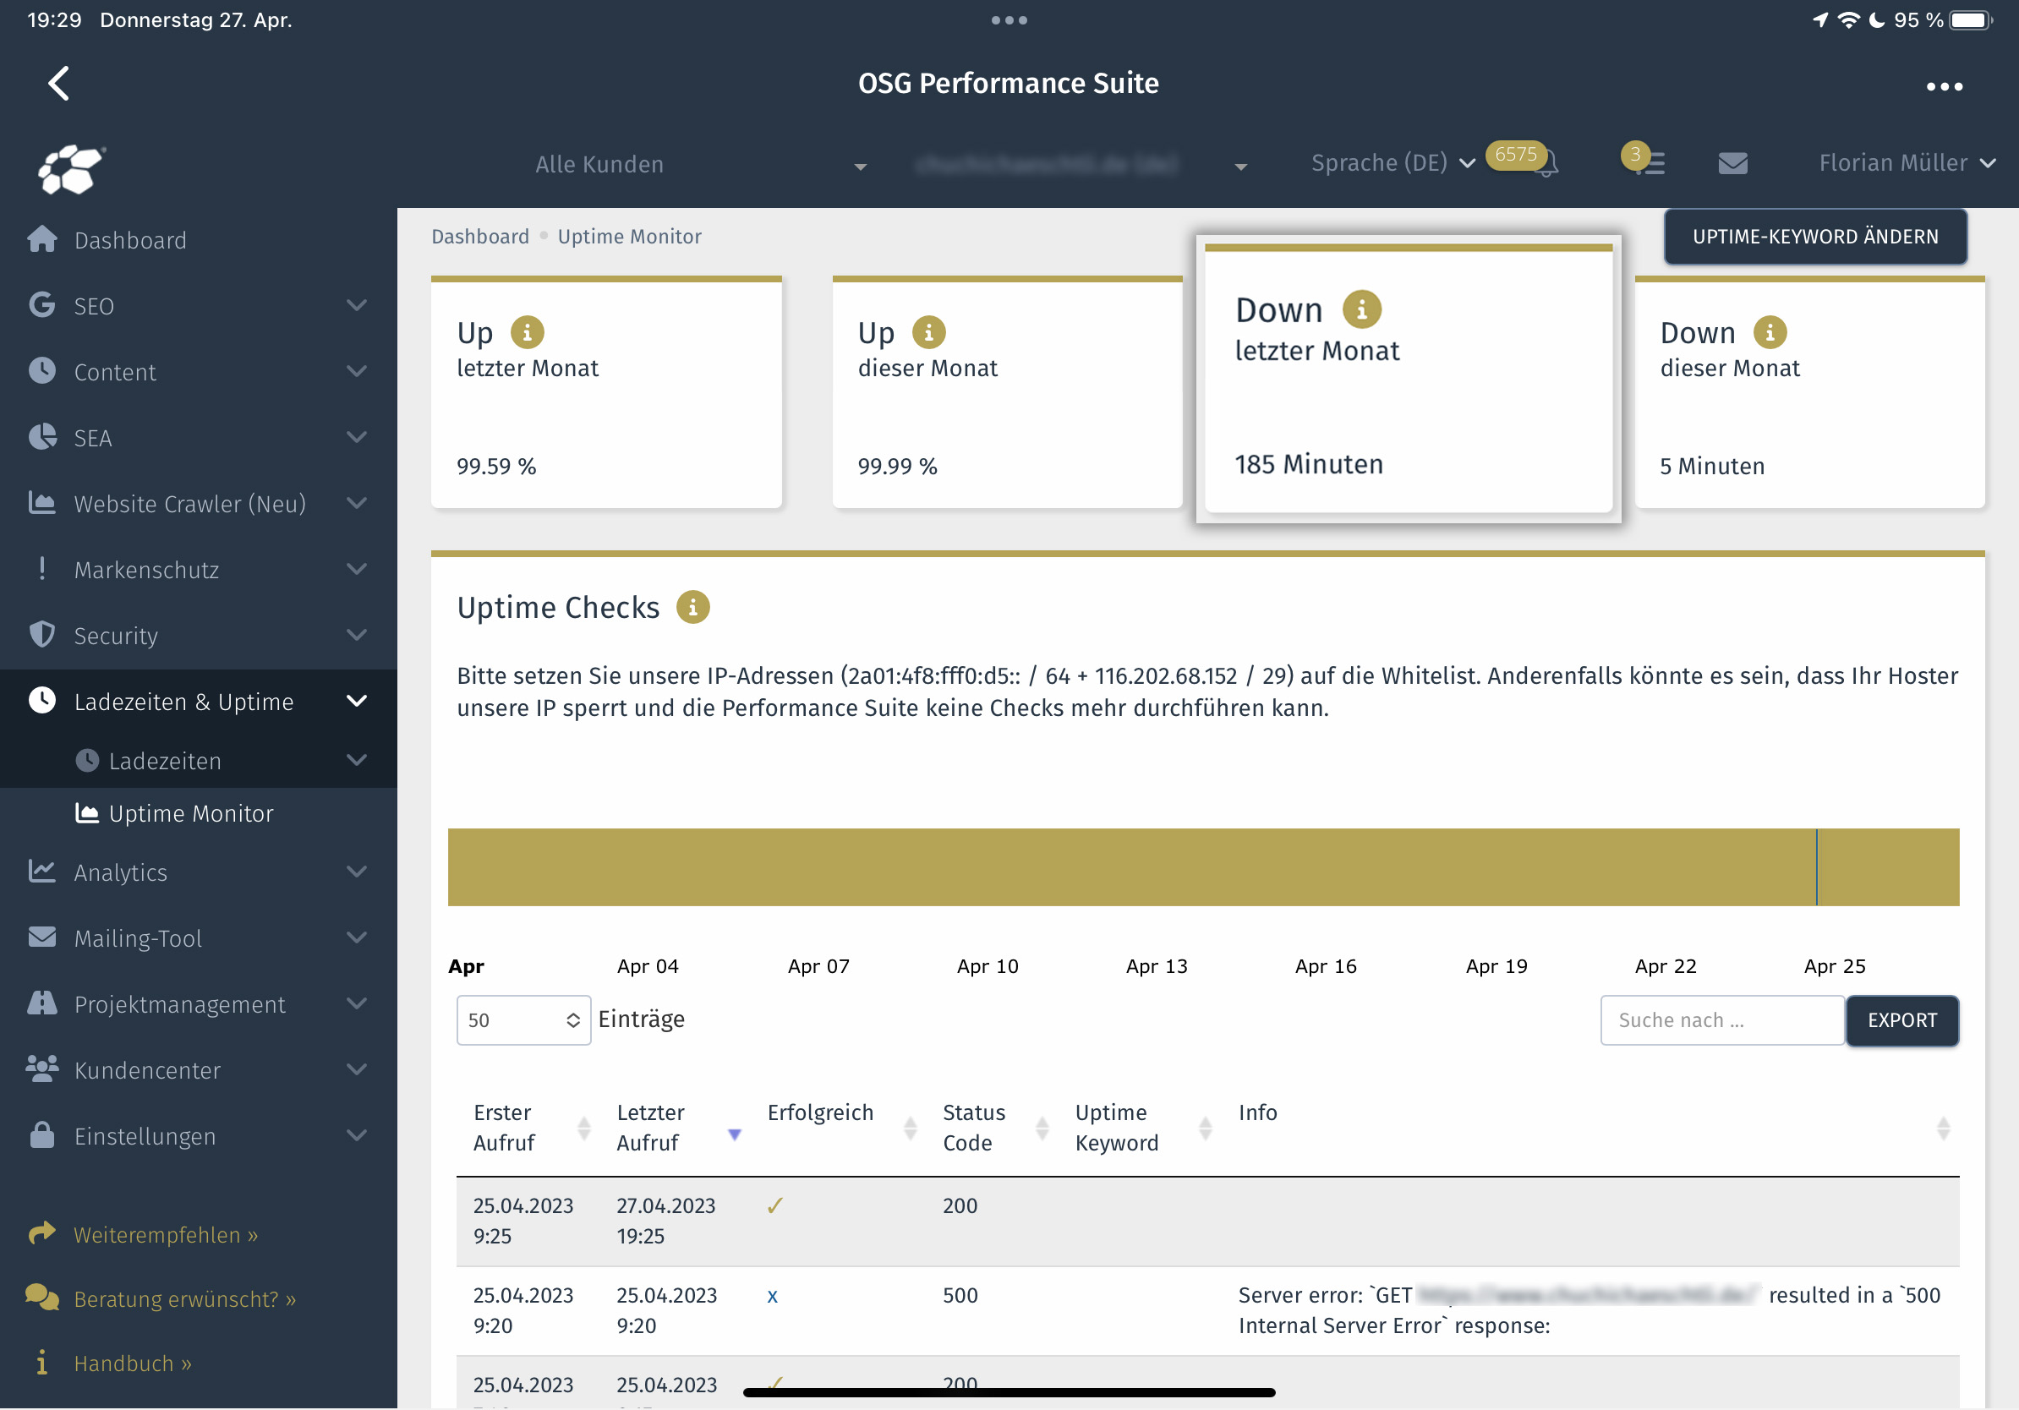This screenshot has height=1410, width=2019.
Task: Click the Kundencenter users icon
Action: click(42, 1069)
